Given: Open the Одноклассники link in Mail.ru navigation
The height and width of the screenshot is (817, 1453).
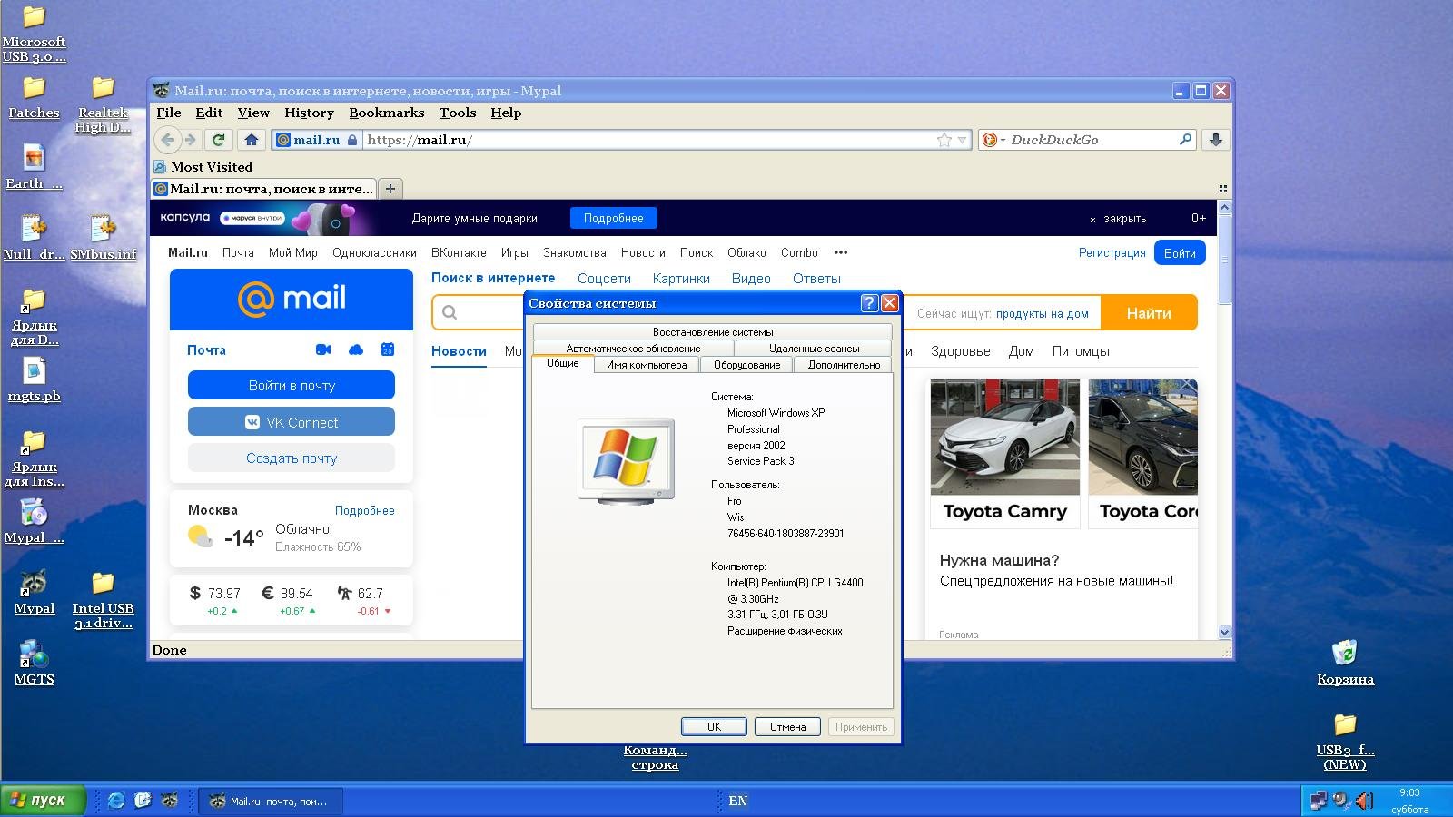Looking at the screenshot, I should point(374,253).
